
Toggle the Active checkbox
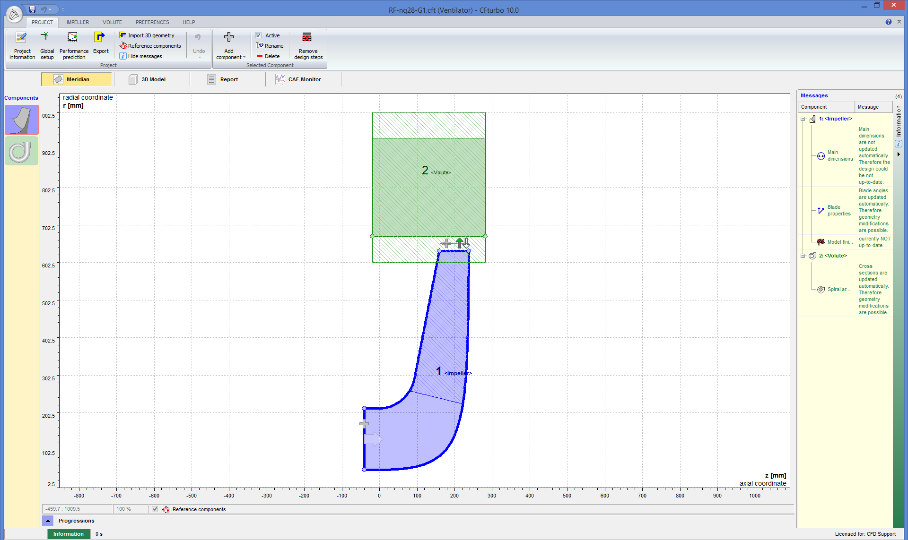(x=259, y=35)
